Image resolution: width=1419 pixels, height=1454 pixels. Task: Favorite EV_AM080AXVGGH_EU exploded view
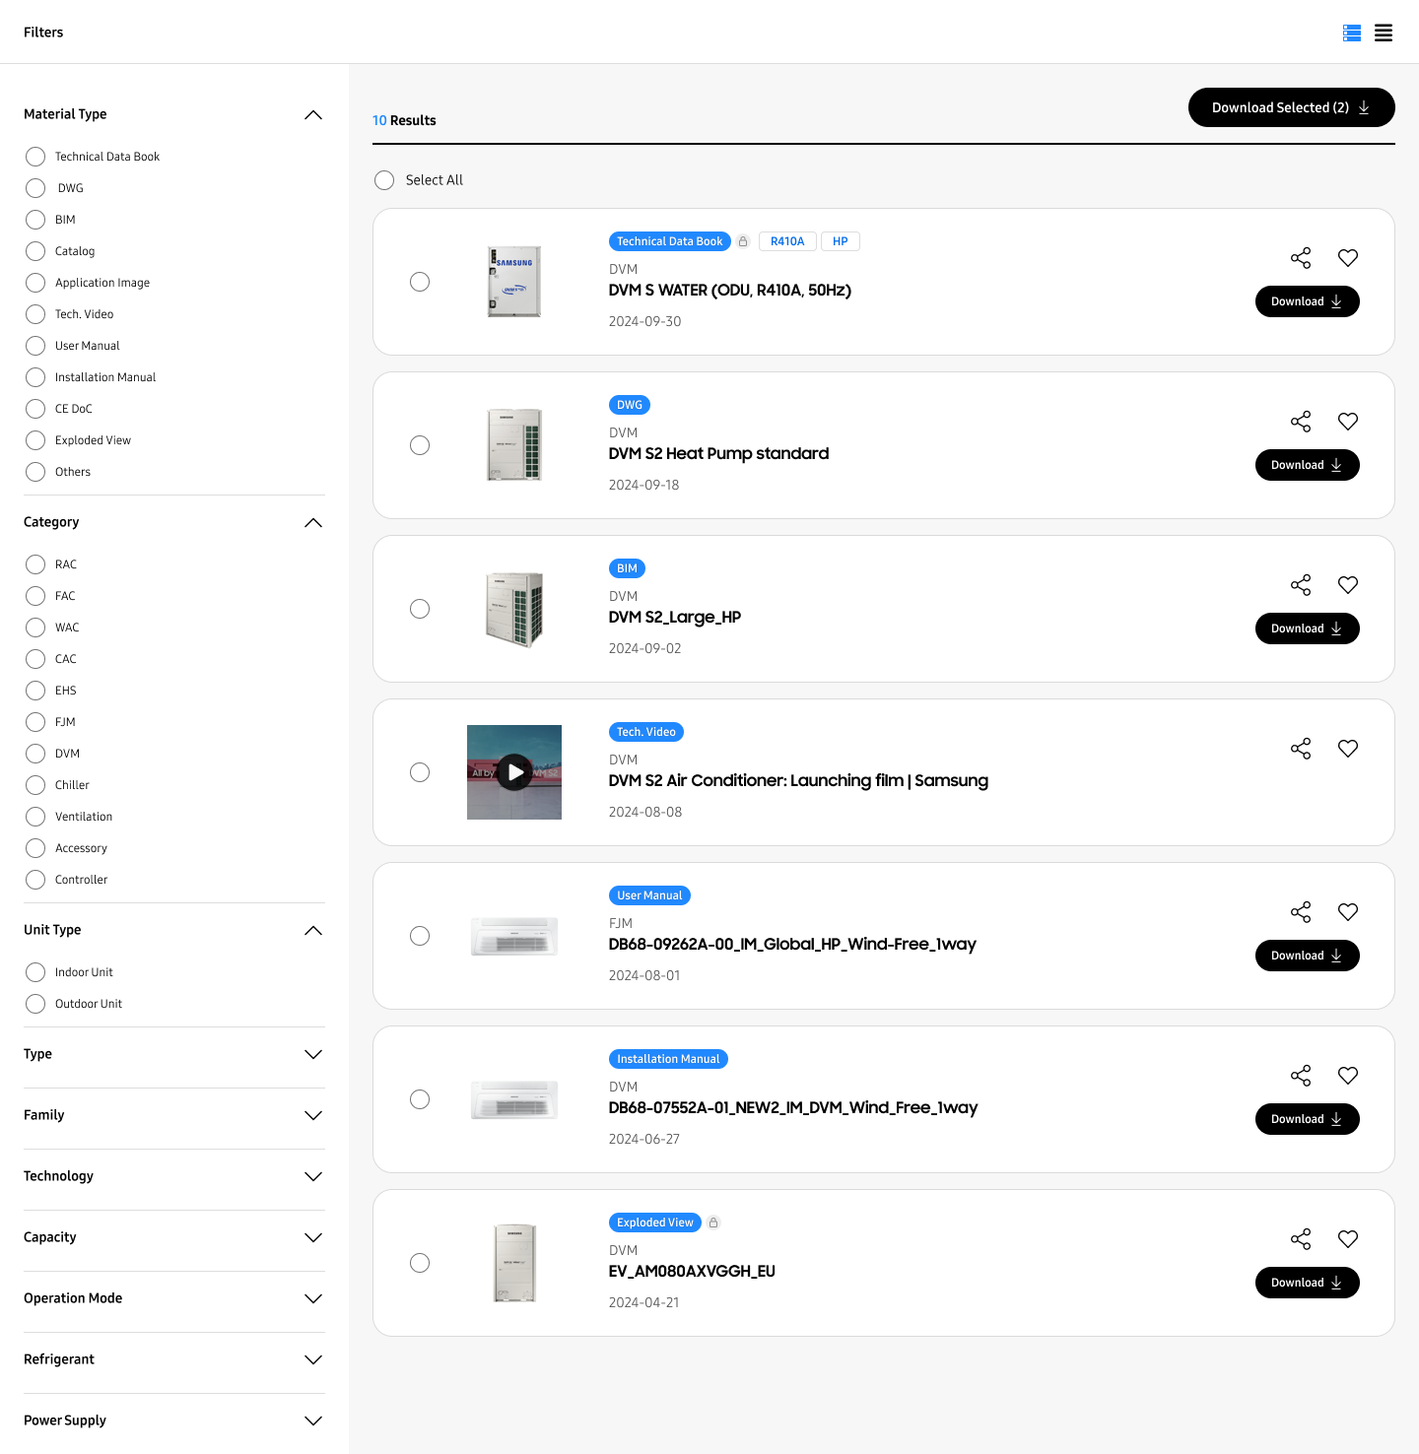(1348, 1239)
